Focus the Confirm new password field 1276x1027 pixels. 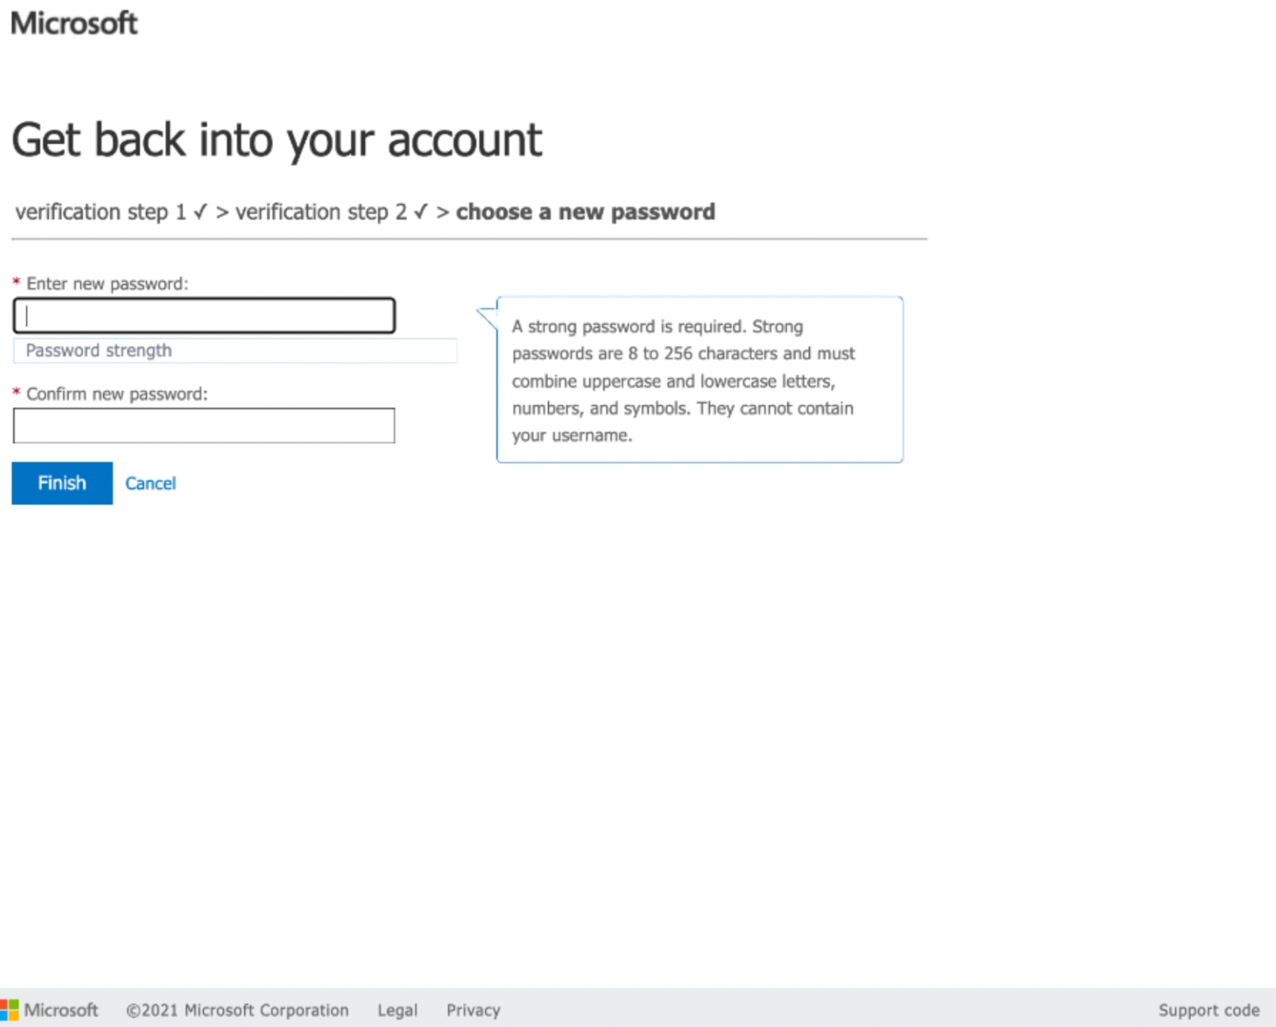point(204,426)
